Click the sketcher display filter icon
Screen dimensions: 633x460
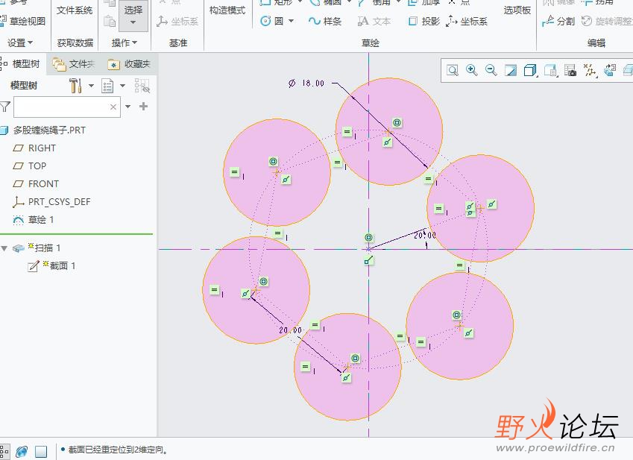click(610, 71)
